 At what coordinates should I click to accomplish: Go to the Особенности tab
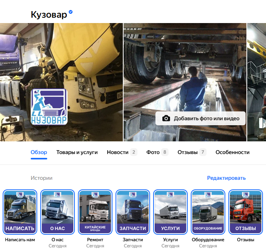232,152
